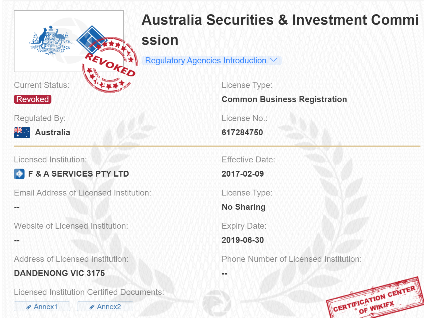Open the Regulatory Agencies Introduction text
The image size is (424, 318).
coord(206,61)
